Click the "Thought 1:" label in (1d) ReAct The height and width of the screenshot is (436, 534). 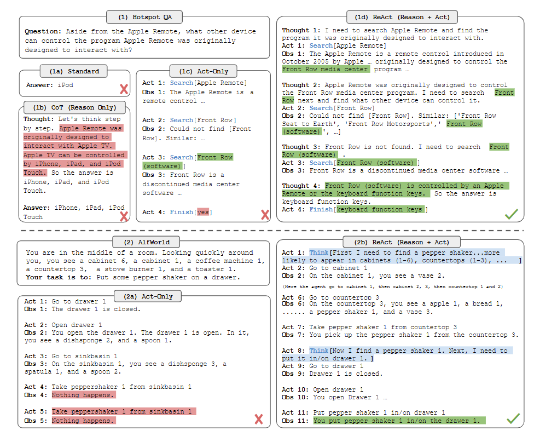301,30
